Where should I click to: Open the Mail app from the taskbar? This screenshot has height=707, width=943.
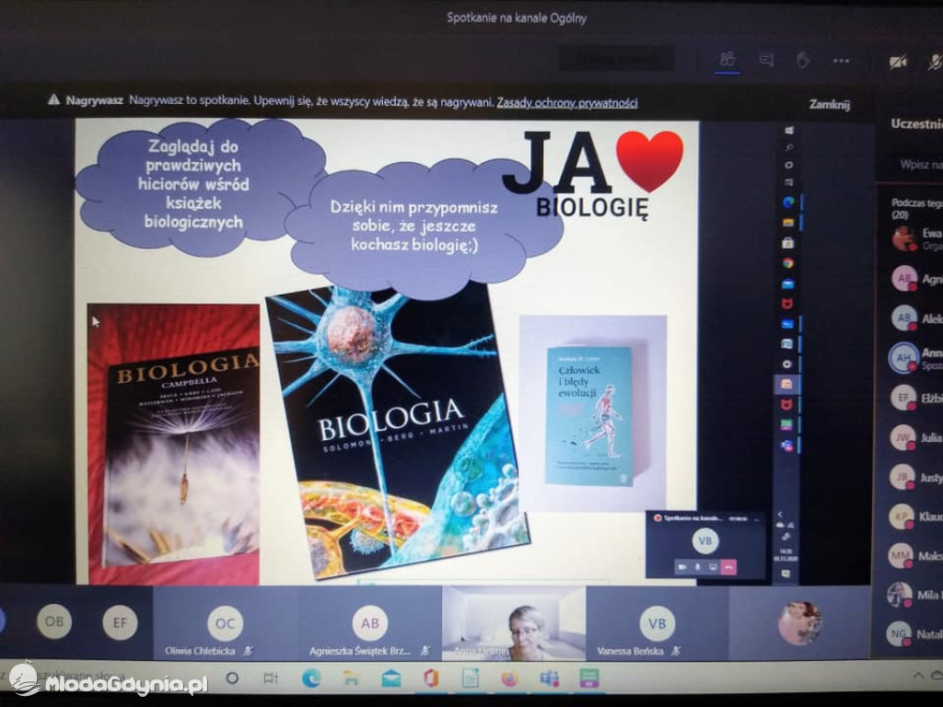(x=391, y=678)
